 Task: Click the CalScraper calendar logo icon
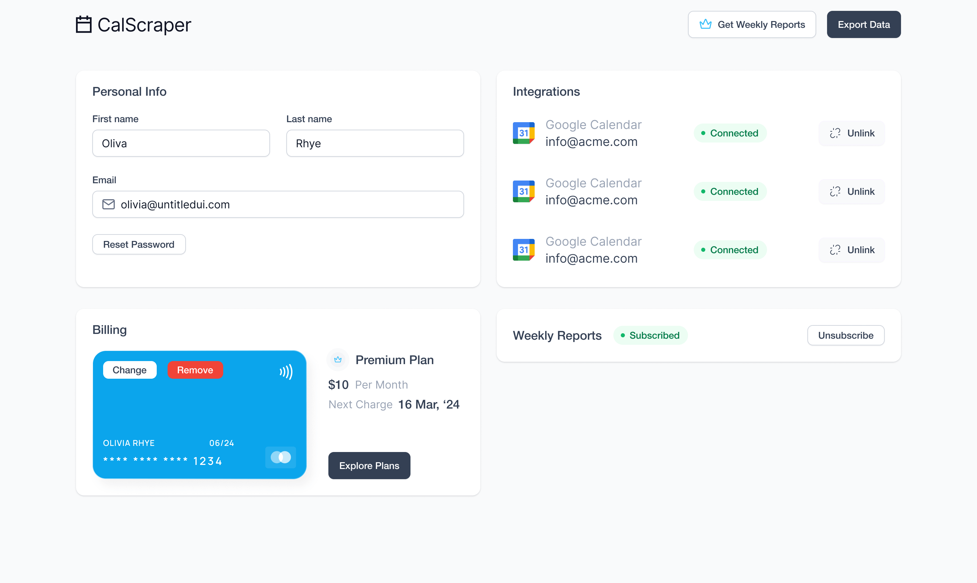tap(83, 24)
